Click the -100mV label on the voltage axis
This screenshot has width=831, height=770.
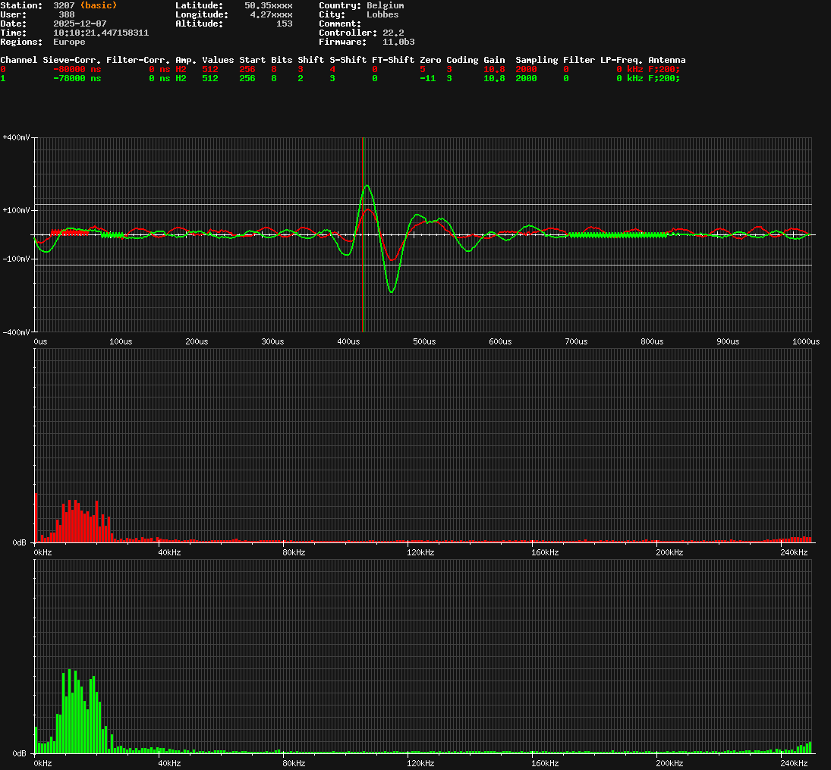pyautogui.click(x=16, y=259)
